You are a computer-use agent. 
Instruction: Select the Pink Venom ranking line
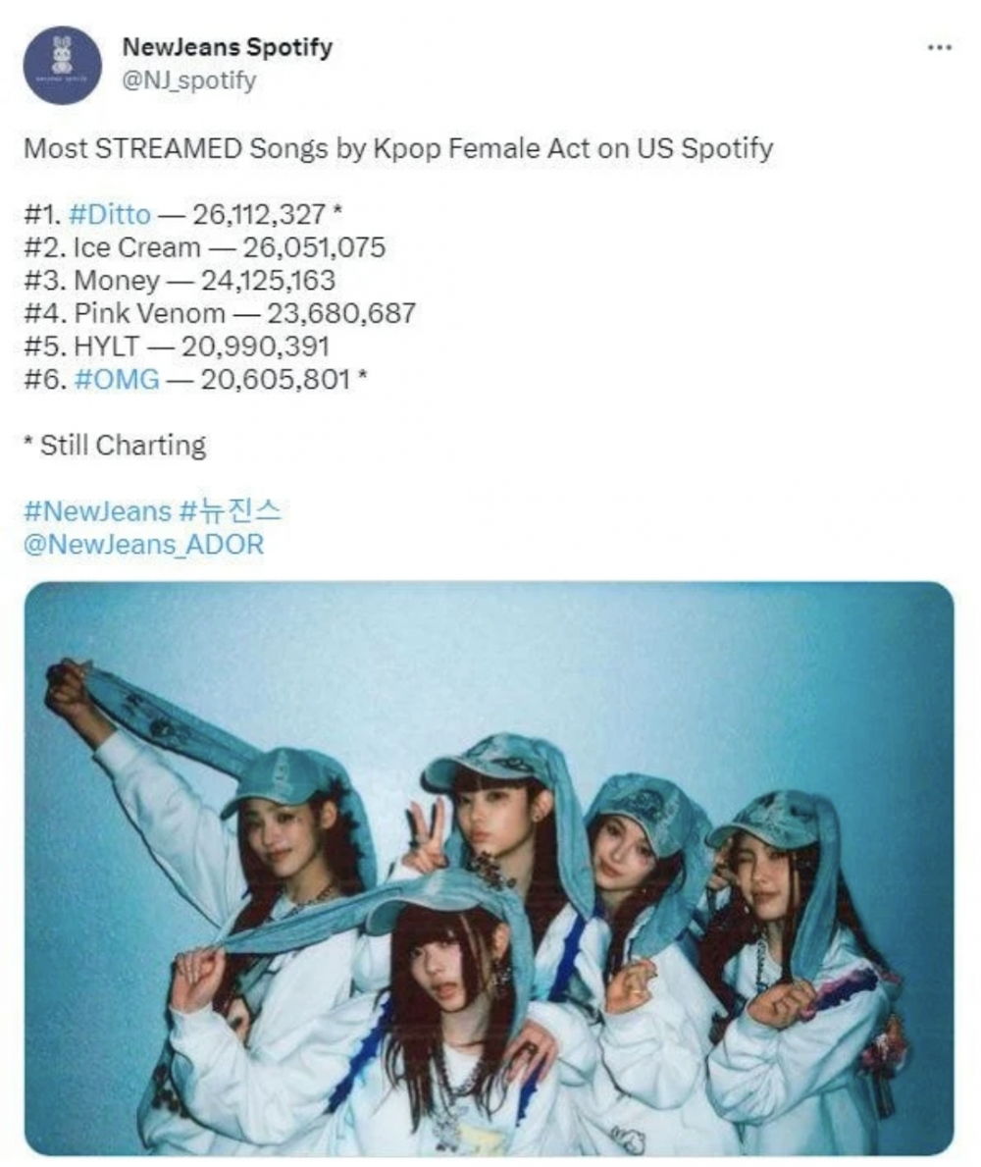point(220,312)
